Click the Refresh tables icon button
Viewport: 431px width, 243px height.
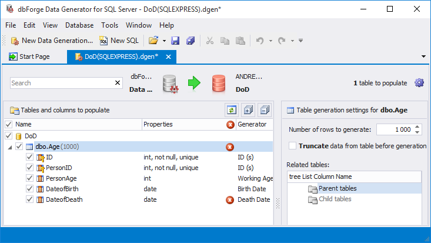(x=232, y=110)
